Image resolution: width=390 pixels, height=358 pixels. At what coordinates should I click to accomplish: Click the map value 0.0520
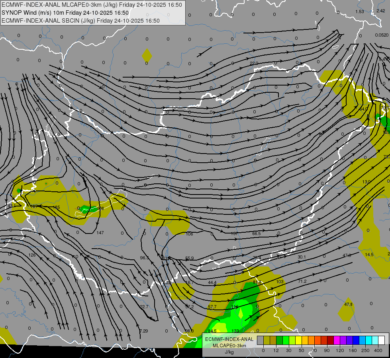(382, 35)
